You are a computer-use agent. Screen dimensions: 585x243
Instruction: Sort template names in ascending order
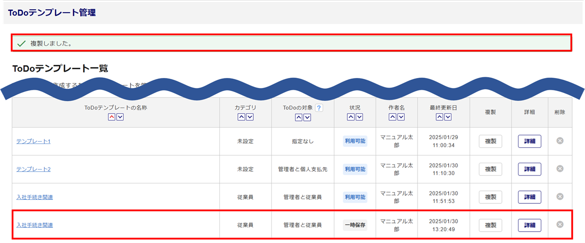pos(112,117)
